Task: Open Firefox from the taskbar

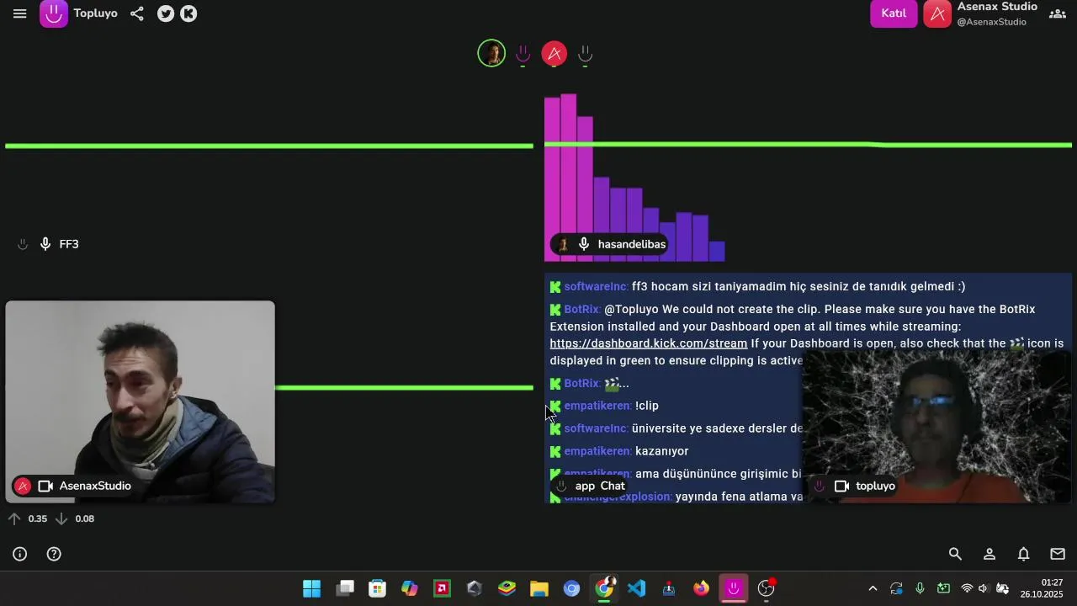Action: point(701,588)
